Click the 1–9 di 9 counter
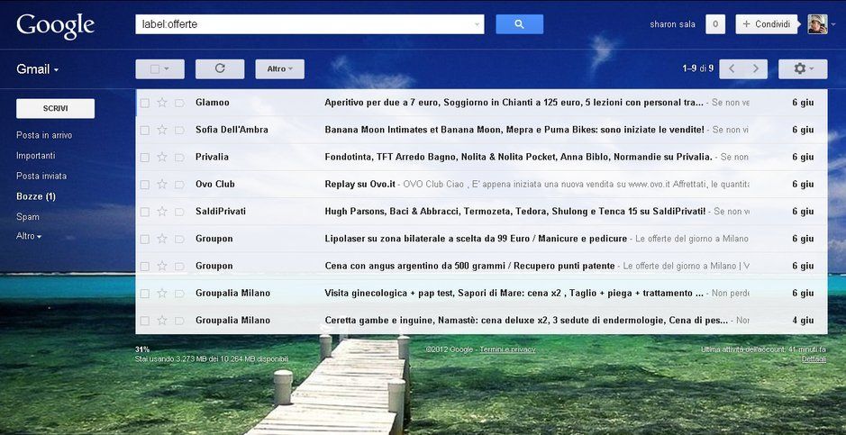The image size is (846, 435). (x=697, y=68)
